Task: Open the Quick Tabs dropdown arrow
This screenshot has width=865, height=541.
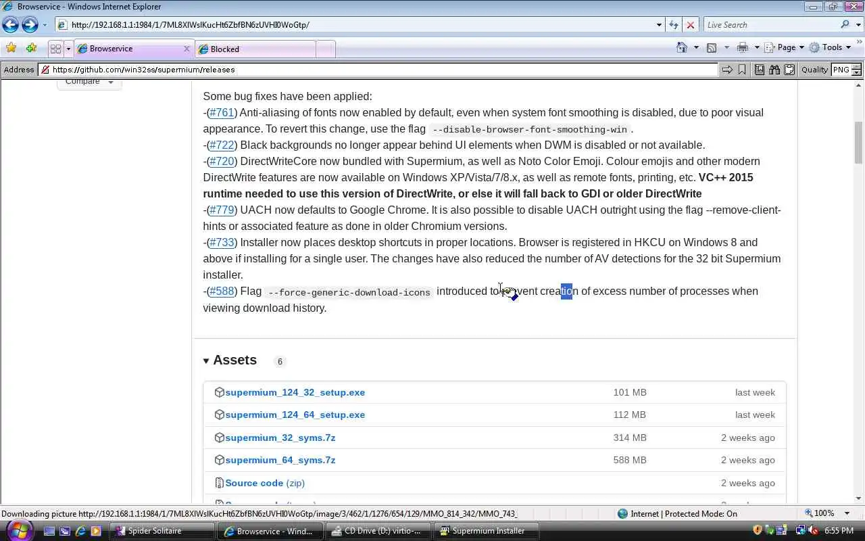Action: (68, 49)
